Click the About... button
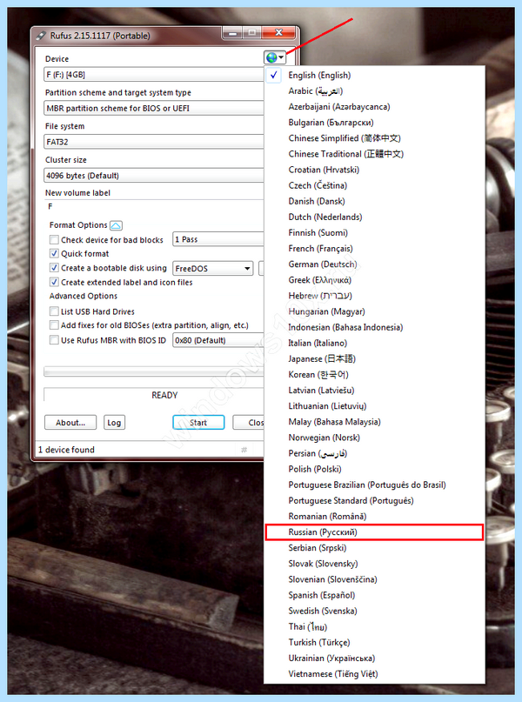 tap(70, 422)
